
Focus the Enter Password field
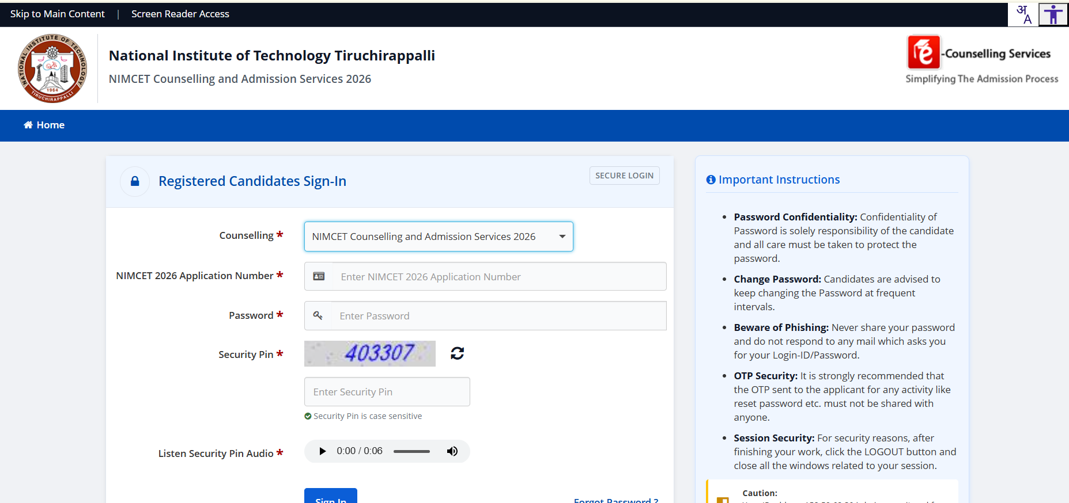pyautogui.click(x=485, y=315)
